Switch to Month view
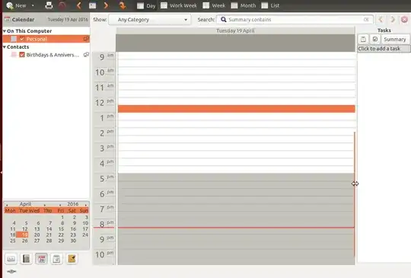 click(244, 5)
